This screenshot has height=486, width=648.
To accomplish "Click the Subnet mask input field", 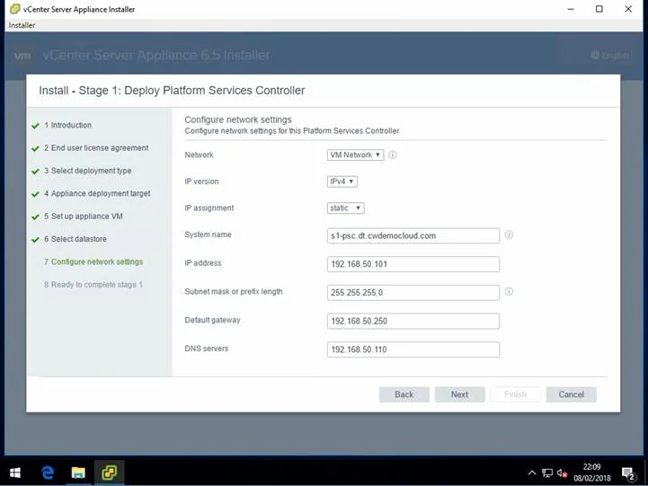I will (413, 293).
